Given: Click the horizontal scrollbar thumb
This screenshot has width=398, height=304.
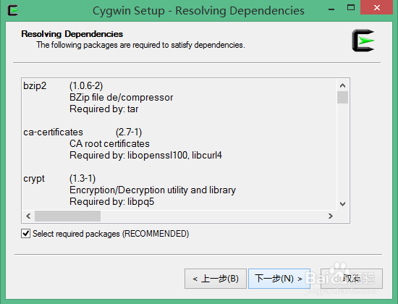Looking at the screenshot, I should tap(67, 216).
